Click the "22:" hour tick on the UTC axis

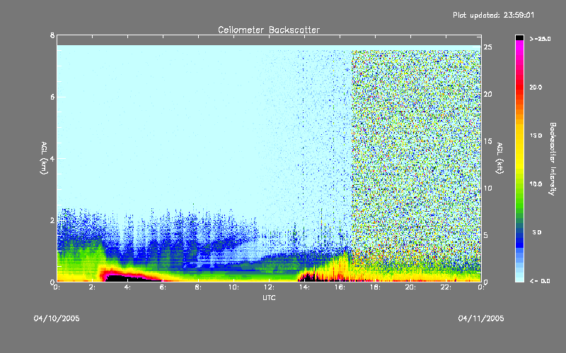coord(446,287)
